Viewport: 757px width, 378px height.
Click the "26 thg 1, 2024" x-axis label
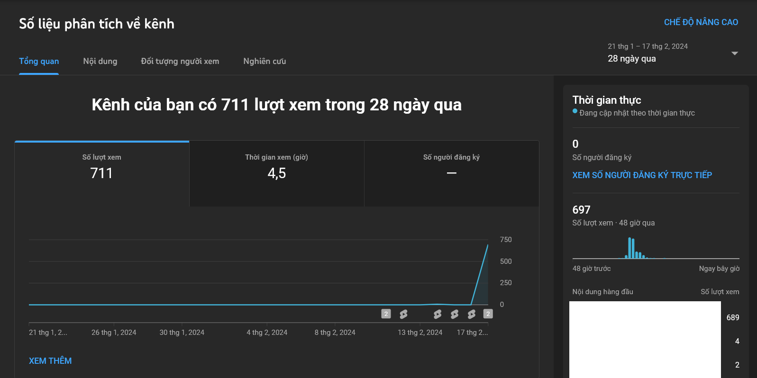coord(114,333)
